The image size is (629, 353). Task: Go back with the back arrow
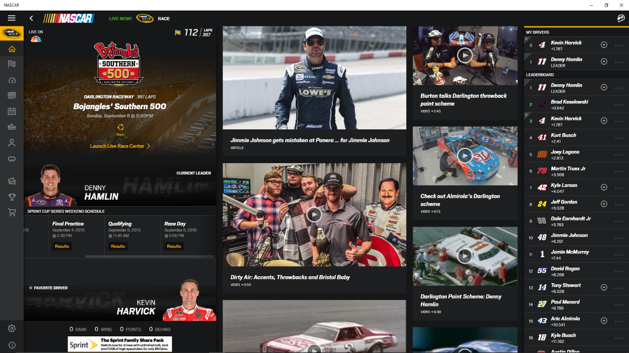point(31,18)
